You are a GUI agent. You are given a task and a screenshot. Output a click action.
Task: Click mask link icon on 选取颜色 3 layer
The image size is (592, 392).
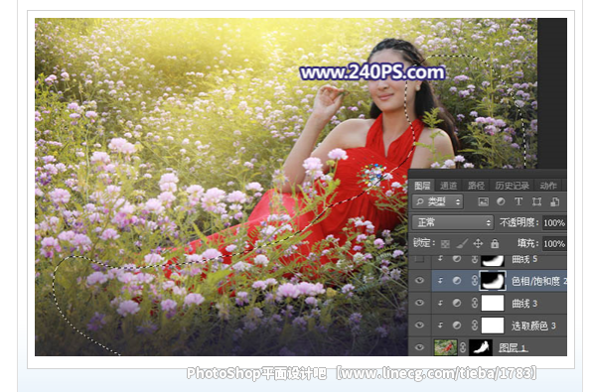point(475,325)
